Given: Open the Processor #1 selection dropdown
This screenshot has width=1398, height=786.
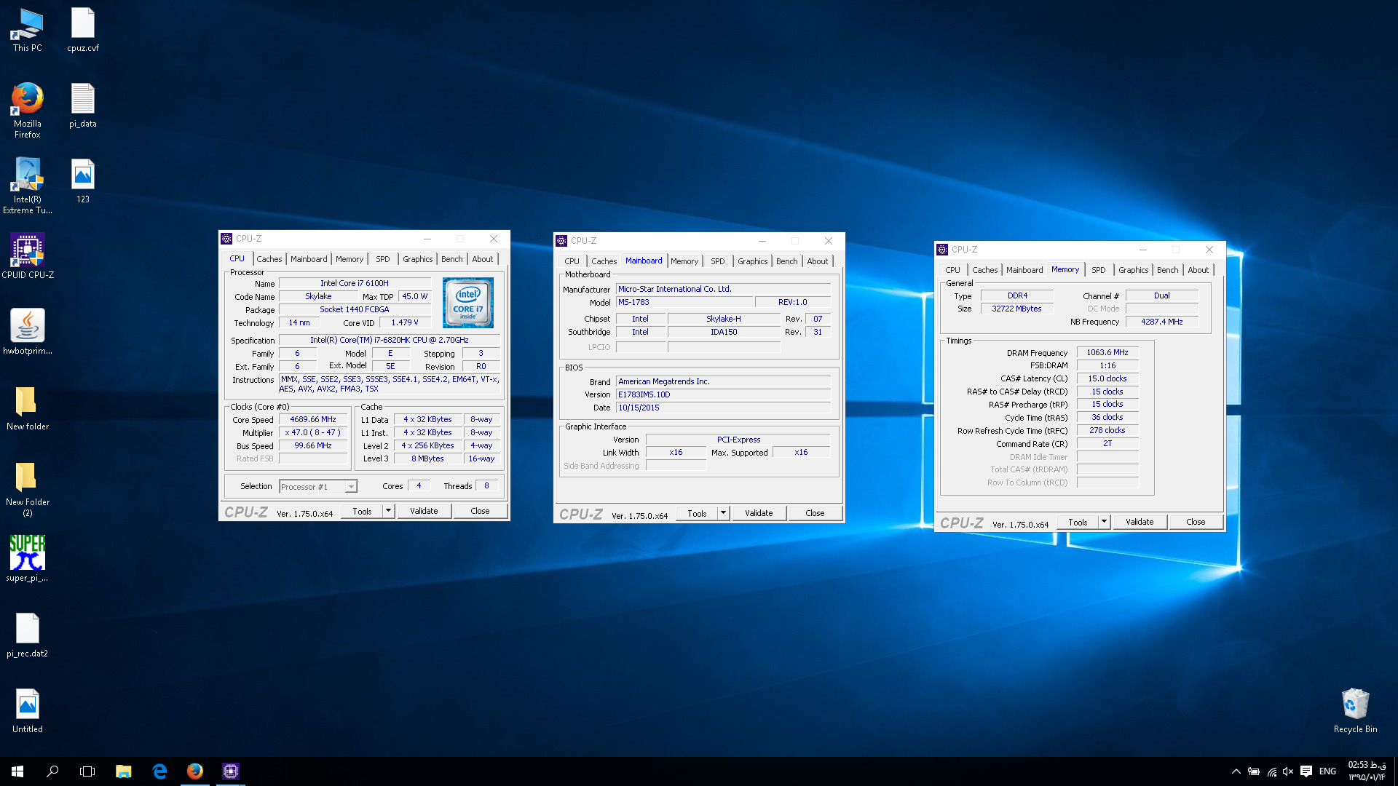Looking at the screenshot, I should coord(318,487).
